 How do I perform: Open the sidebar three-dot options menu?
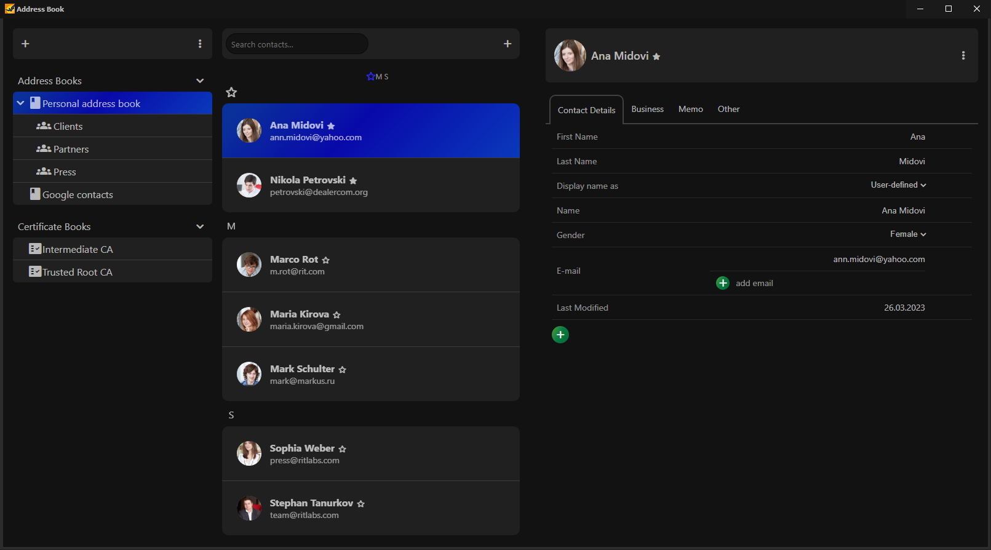200,44
